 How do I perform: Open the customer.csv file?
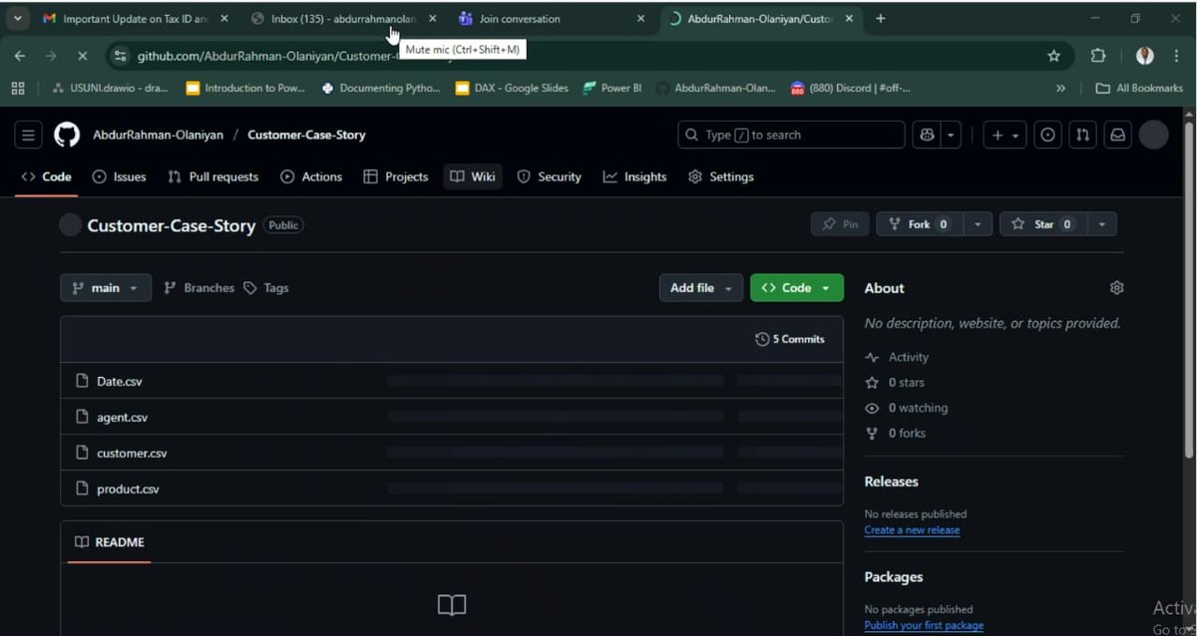[130, 453]
